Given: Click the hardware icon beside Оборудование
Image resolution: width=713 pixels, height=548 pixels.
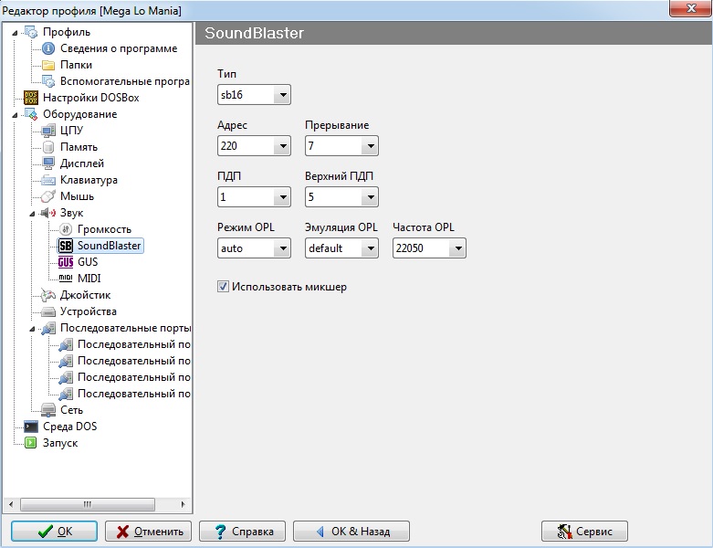Looking at the screenshot, I should click(31, 114).
